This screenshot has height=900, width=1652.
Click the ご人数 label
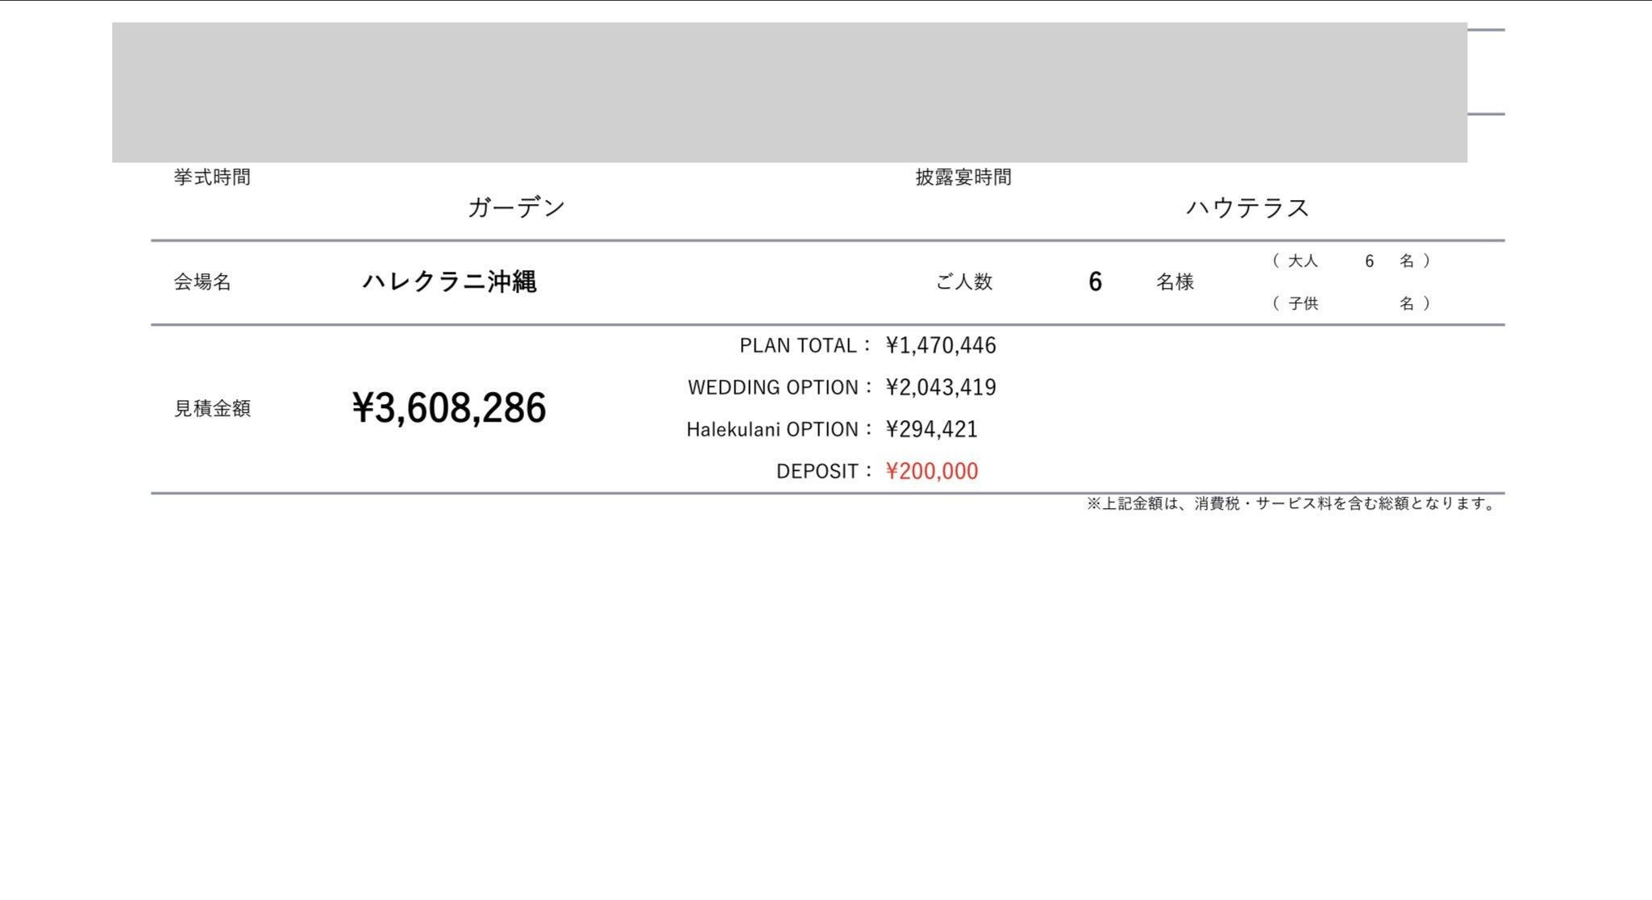click(x=963, y=282)
